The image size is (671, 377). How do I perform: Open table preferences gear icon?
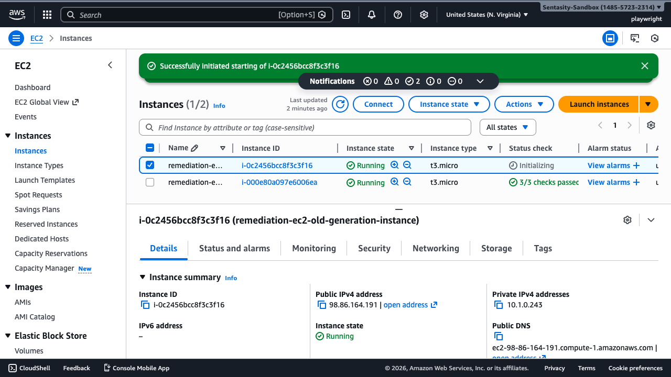tap(651, 125)
